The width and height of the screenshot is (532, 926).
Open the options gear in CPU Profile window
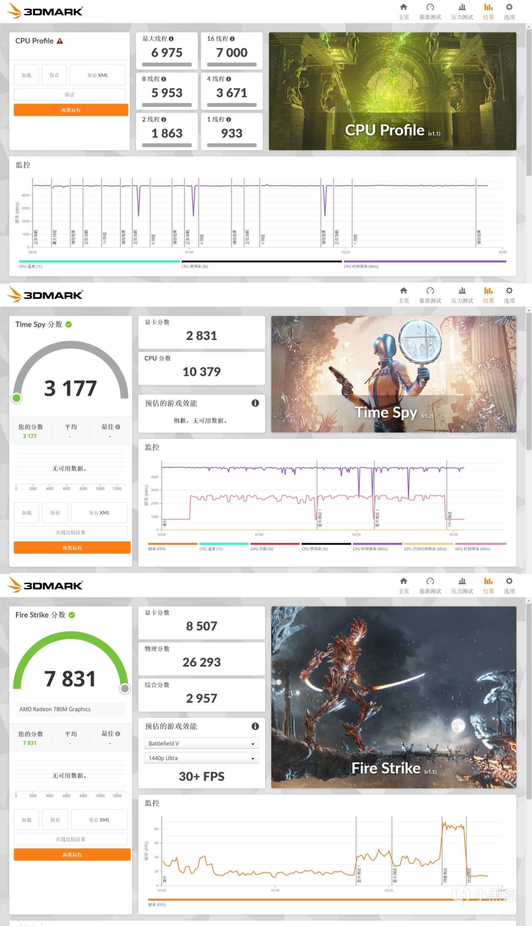point(509,7)
